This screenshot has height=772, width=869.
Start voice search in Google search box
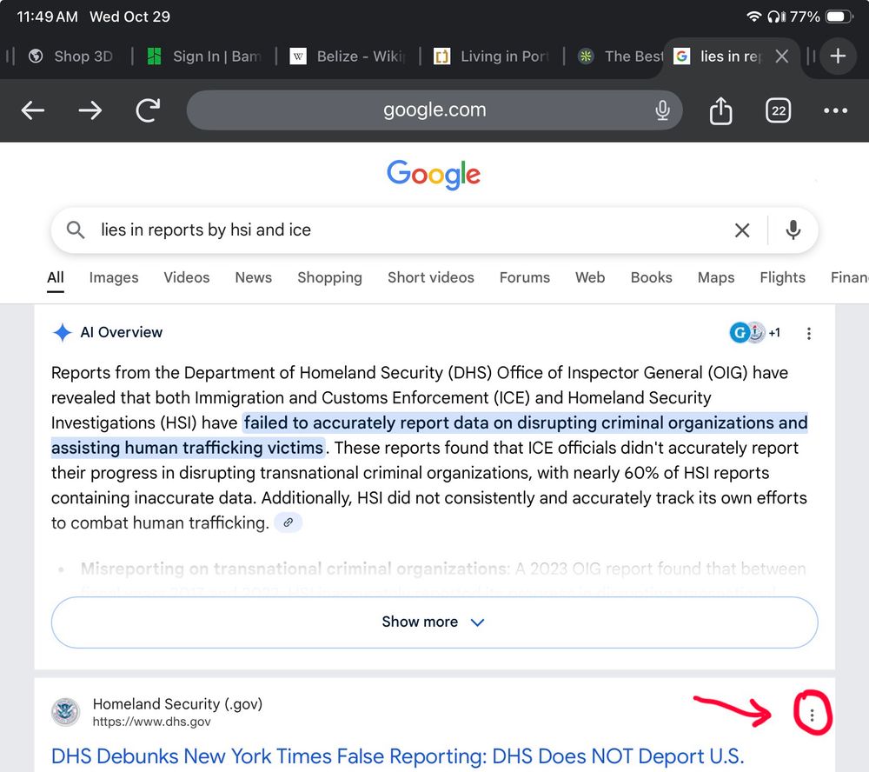click(x=793, y=230)
